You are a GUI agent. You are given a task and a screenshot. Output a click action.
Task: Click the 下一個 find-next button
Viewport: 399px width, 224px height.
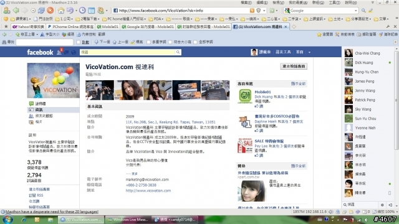(102, 42)
